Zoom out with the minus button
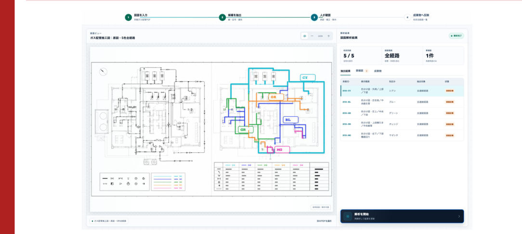This screenshot has height=234, width=522. 312,36
